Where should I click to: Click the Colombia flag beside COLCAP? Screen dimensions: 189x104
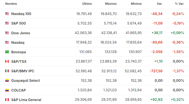7,90
